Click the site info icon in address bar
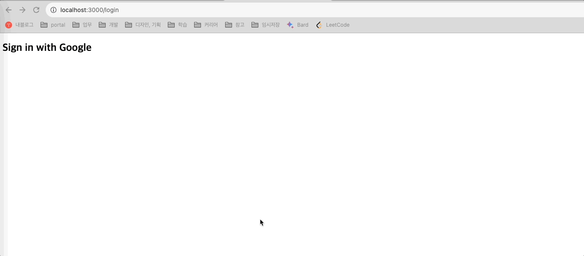584x256 pixels. tap(53, 10)
